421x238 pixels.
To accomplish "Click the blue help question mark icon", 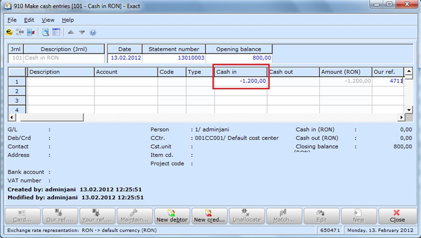I will pos(93,32).
